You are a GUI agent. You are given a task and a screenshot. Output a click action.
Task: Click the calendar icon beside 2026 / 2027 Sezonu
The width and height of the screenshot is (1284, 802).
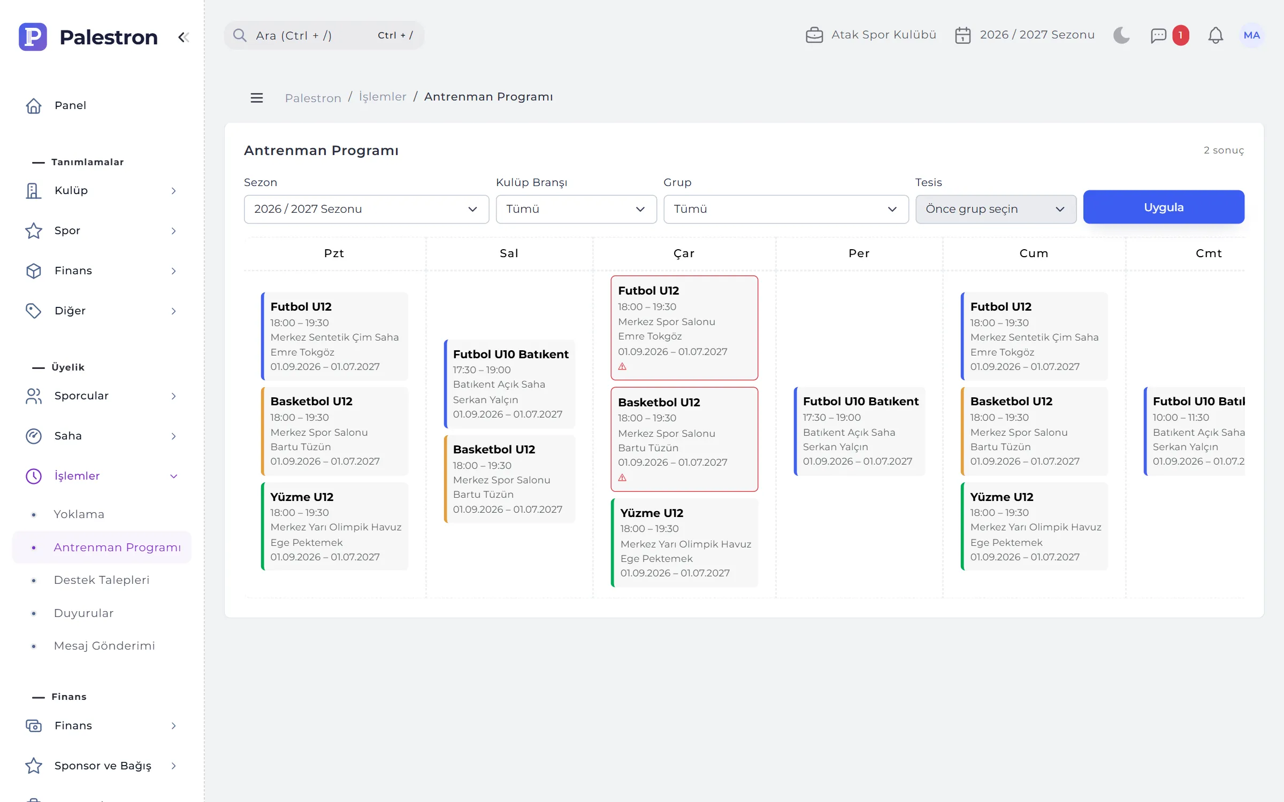[x=962, y=35]
